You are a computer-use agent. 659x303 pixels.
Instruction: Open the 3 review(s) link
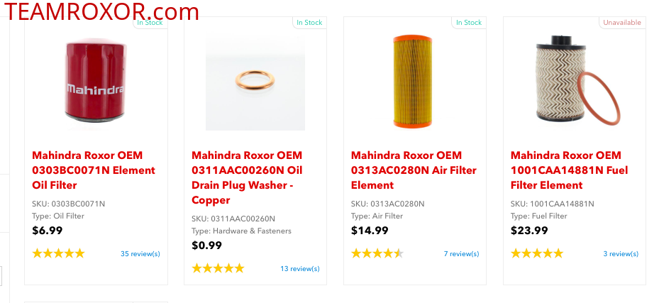click(x=621, y=253)
